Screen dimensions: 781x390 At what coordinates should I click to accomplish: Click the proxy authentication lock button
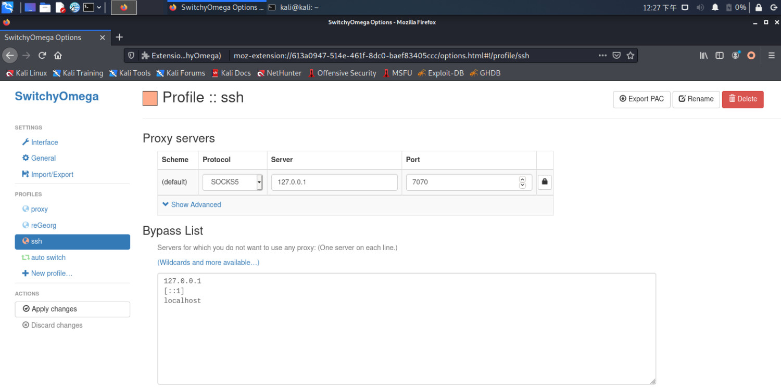[545, 182]
